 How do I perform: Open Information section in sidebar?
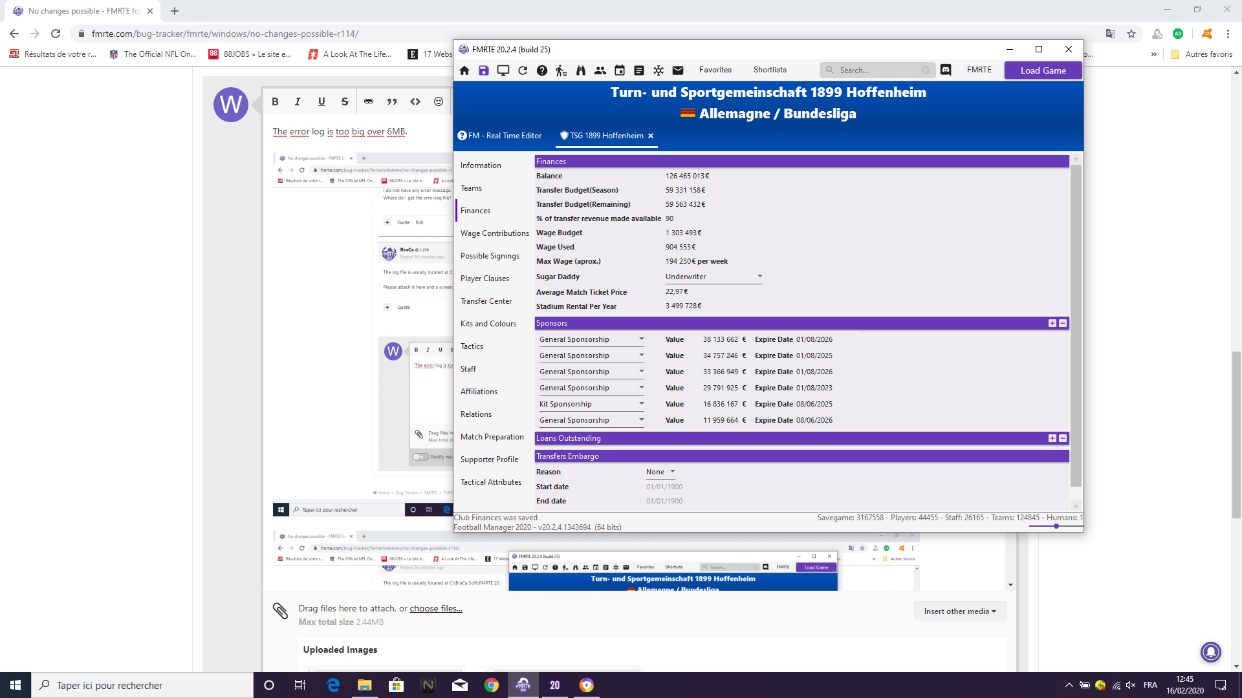[481, 165]
